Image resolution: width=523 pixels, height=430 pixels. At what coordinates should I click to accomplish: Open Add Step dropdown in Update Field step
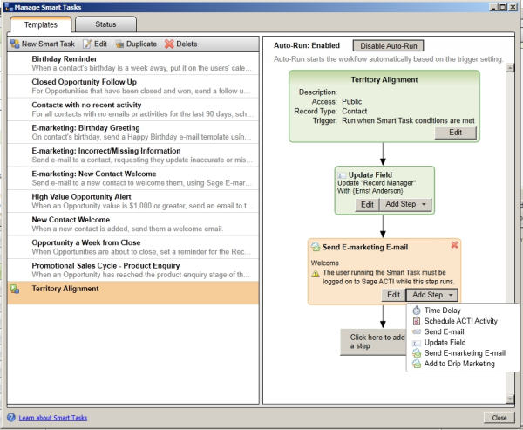tap(405, 204)
